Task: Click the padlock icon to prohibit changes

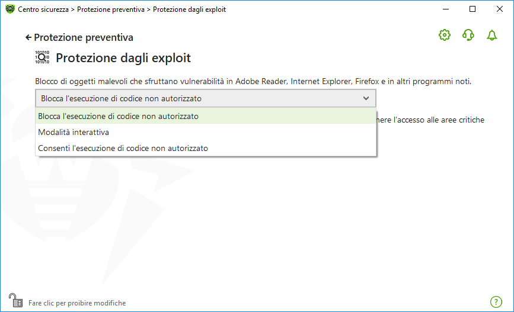Action: coord(15,300)
